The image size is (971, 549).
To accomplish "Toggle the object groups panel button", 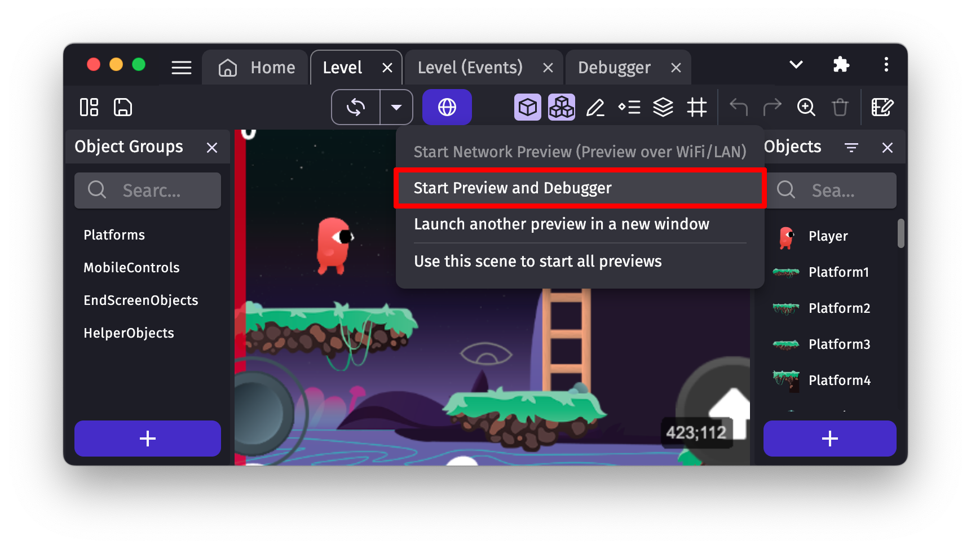I will pyautogui.click(x=561, y=107).
